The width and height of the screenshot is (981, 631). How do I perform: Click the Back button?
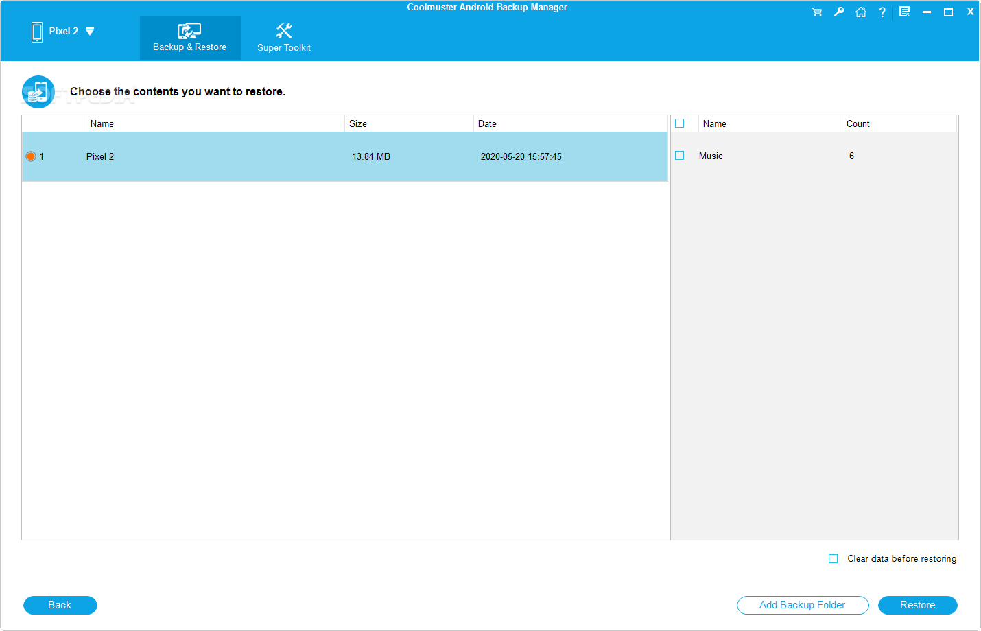point(60,605)
